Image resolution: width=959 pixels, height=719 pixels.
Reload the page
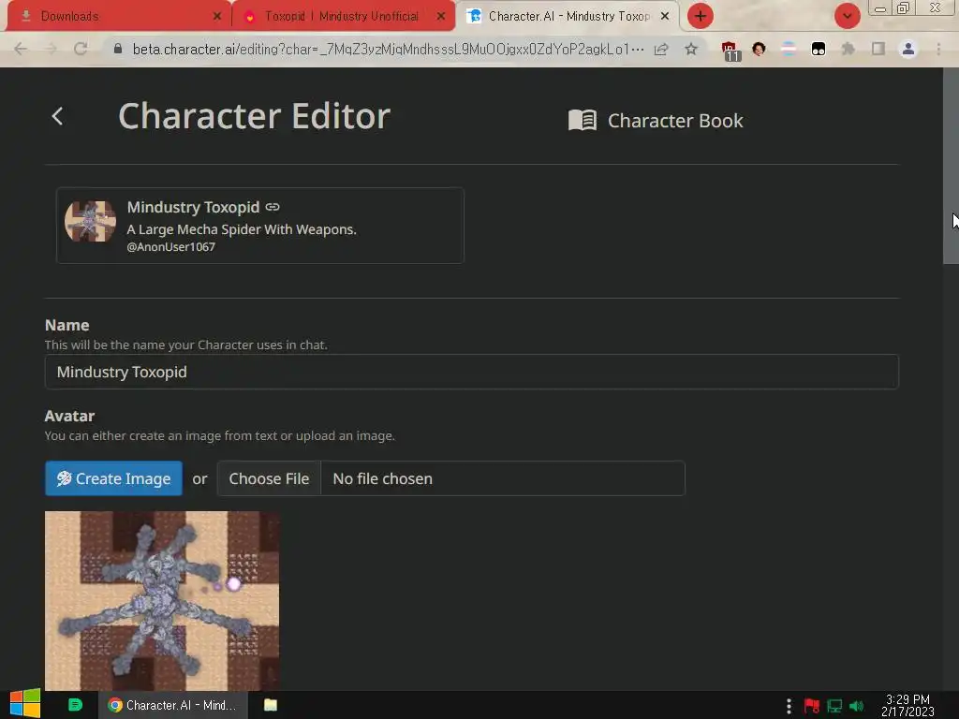coord(81,49)
